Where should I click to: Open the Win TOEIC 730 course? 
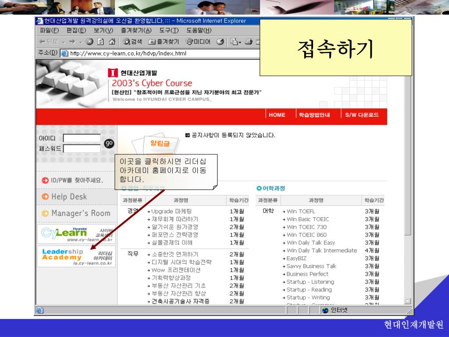306,227
